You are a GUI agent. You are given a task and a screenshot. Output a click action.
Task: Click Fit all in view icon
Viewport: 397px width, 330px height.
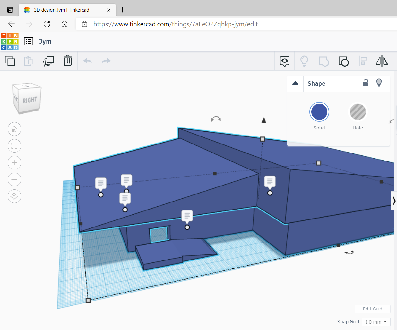point(14,146)
